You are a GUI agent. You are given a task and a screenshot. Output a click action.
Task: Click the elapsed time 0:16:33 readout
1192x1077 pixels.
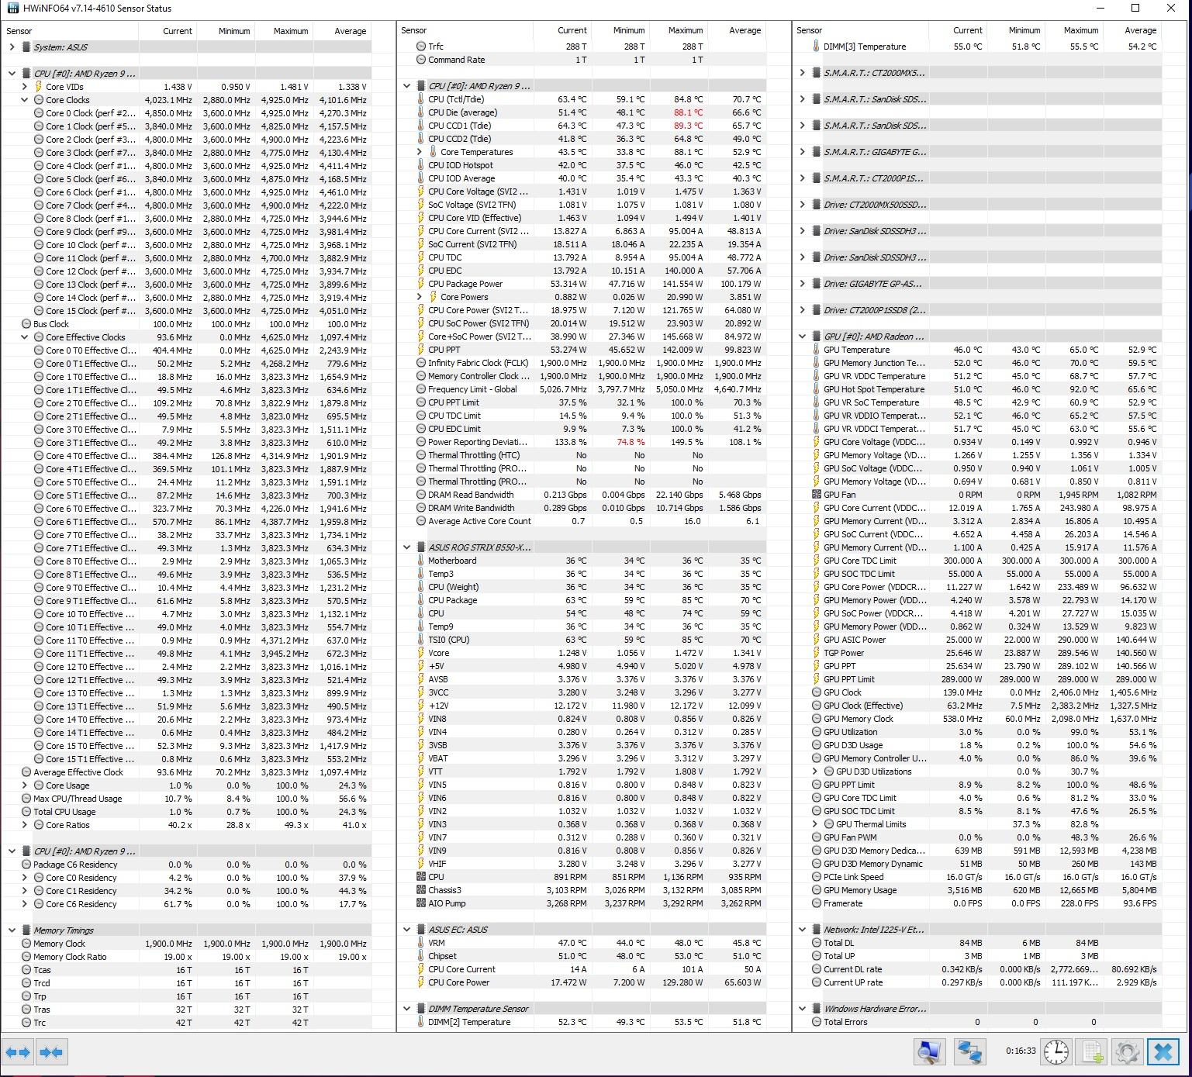click(1021, 1051)
